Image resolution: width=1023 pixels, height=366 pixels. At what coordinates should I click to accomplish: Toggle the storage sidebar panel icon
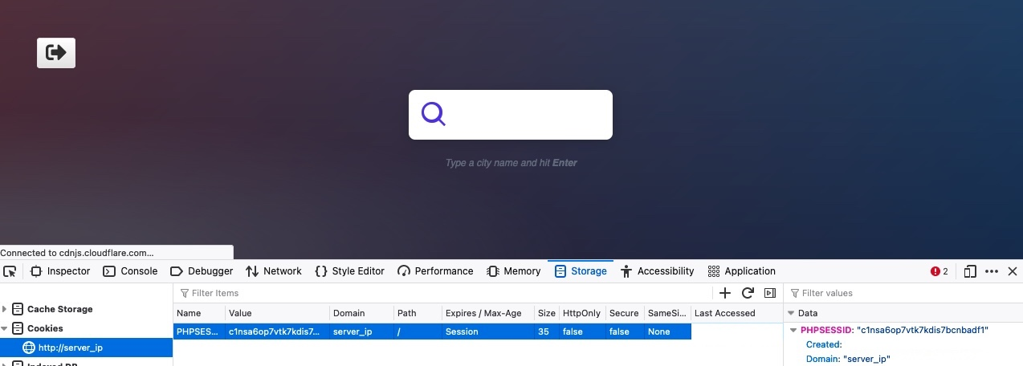click(770, 293)
